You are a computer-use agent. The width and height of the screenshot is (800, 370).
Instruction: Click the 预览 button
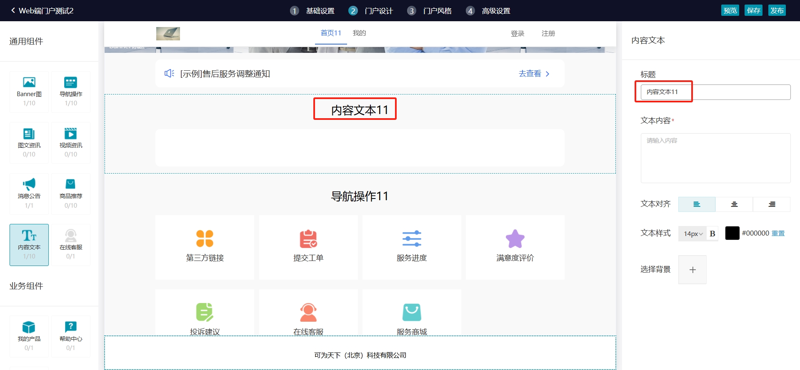point(730,10)
